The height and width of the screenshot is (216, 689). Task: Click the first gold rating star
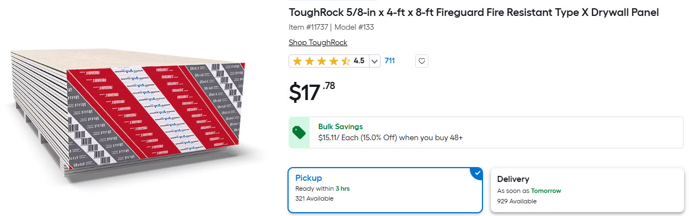click(297, 61)
